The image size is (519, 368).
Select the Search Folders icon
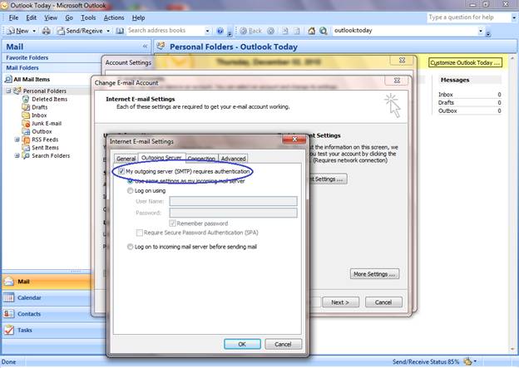(26, 155)
